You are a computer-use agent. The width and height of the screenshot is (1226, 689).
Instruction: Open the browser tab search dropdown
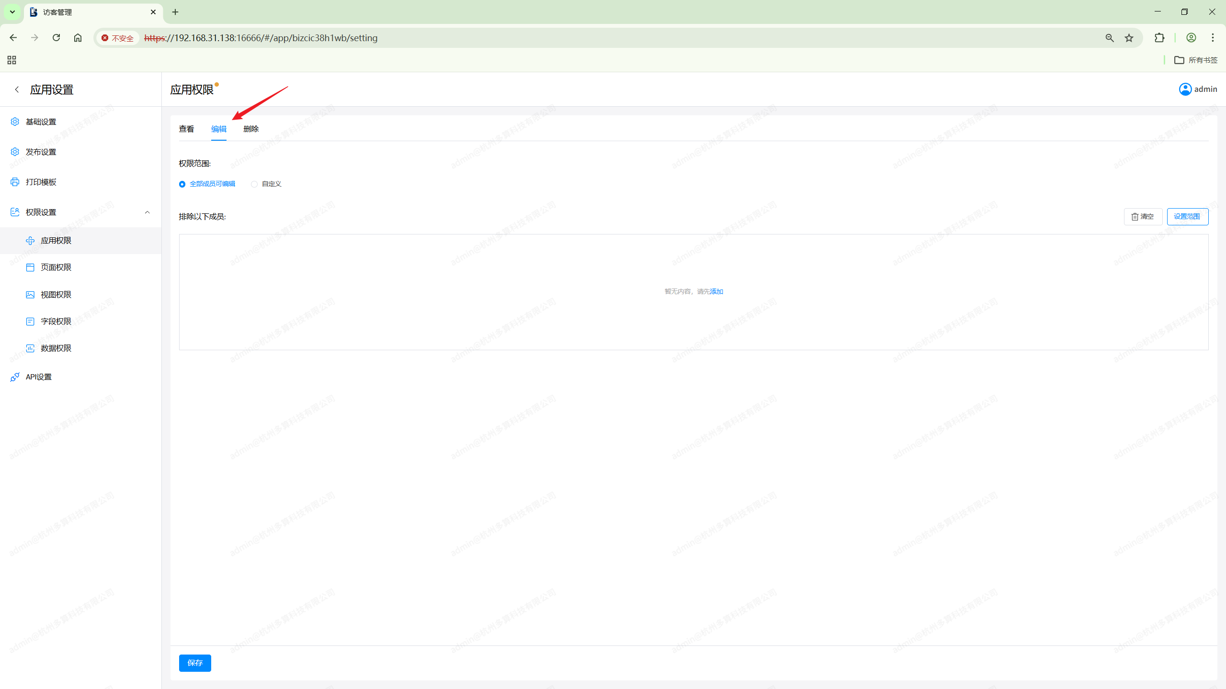coord(12,12)
